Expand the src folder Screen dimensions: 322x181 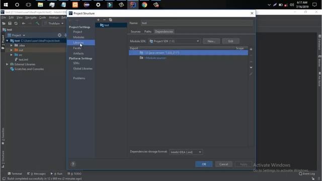pyautogui.click(x=12, y=55)
